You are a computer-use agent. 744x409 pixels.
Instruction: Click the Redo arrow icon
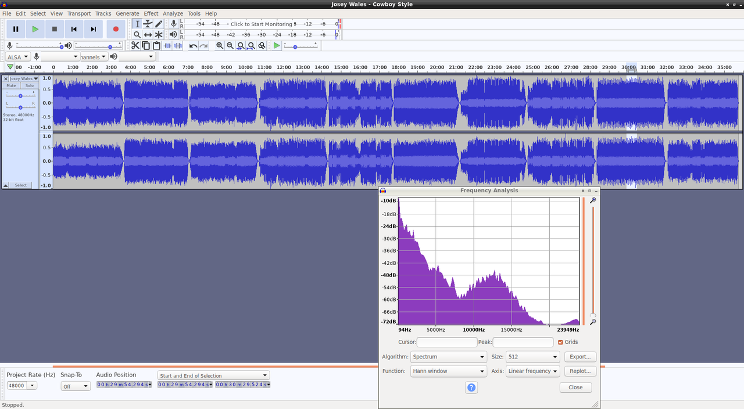[203, 45]
